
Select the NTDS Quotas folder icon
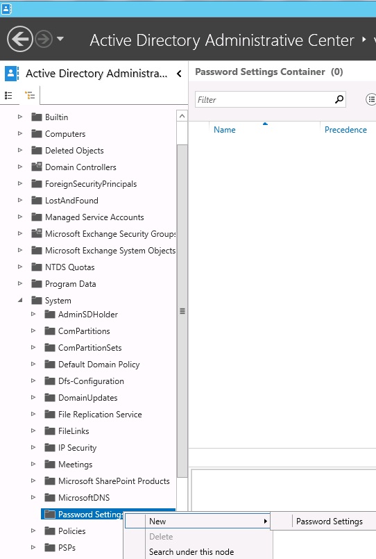[36, 267]
